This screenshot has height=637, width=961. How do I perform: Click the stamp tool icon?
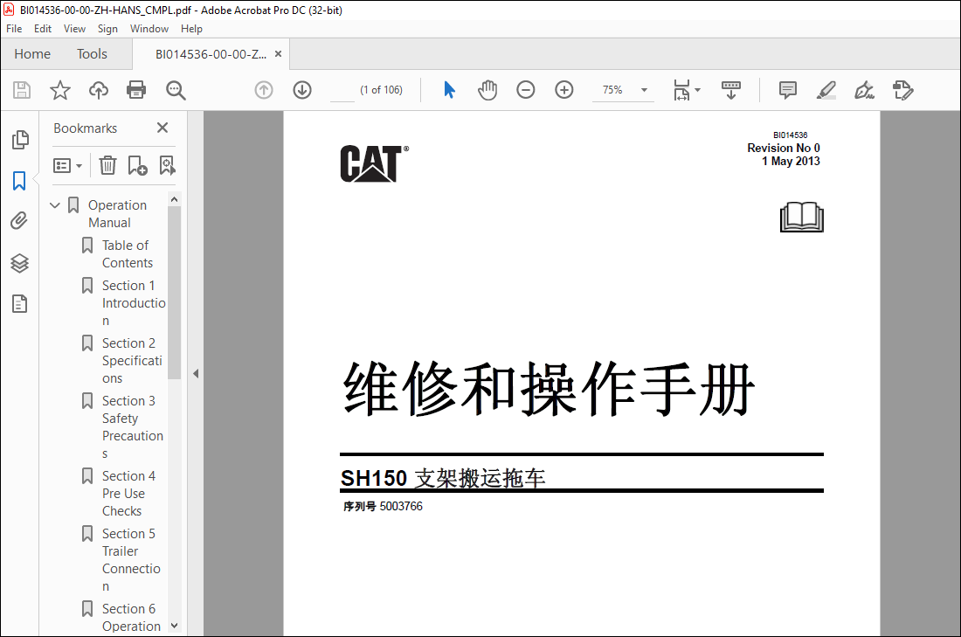(902, 90)
